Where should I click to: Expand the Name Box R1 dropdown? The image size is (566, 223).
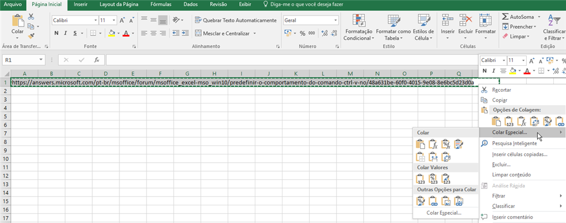coord(41,60)
